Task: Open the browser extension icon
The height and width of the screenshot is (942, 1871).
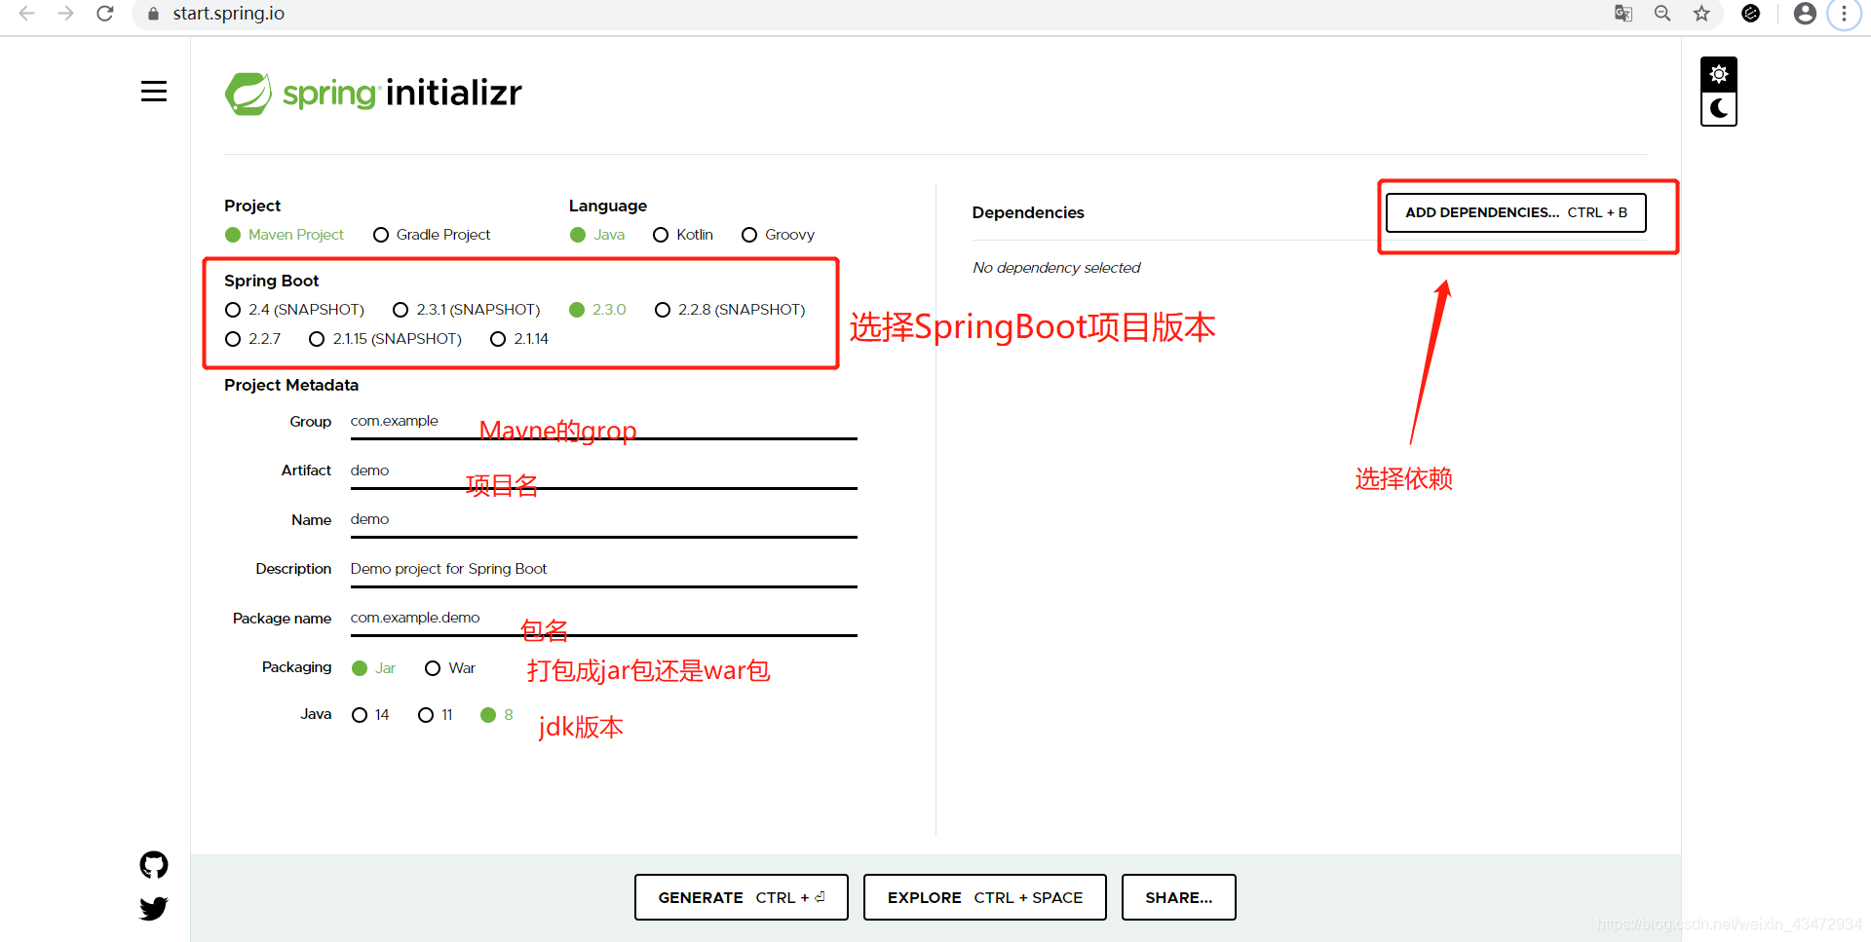Action: click(x=1751, y=14)
